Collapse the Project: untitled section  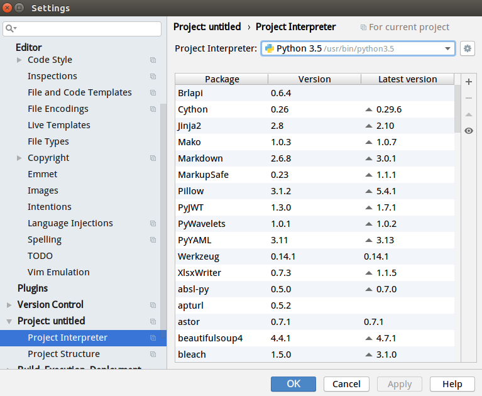coord(9,321)
